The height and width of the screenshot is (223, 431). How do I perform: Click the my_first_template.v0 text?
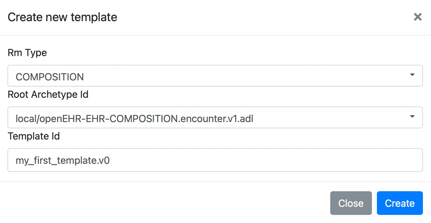coord(63,161)
